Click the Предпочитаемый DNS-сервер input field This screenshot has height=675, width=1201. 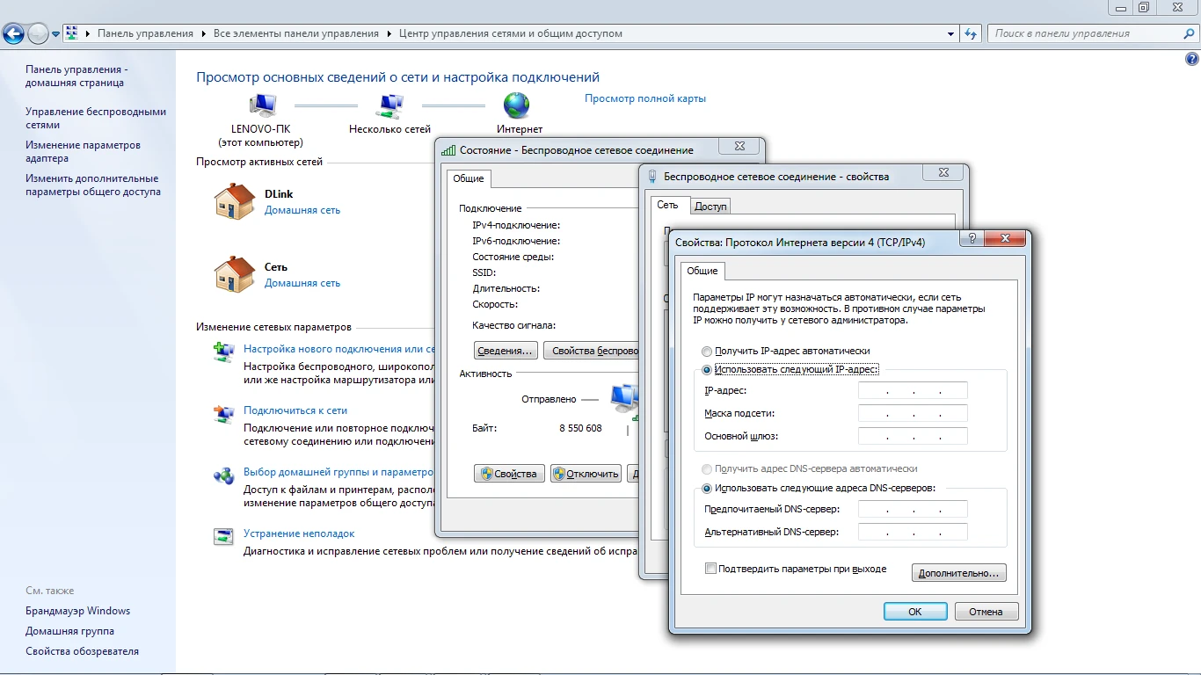click(x=913, y=510)
